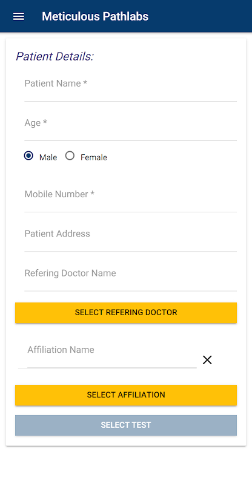Clear affiliation using the X icon
The height and width of the screenshot is (484, 252).
[x=207, y=360]
